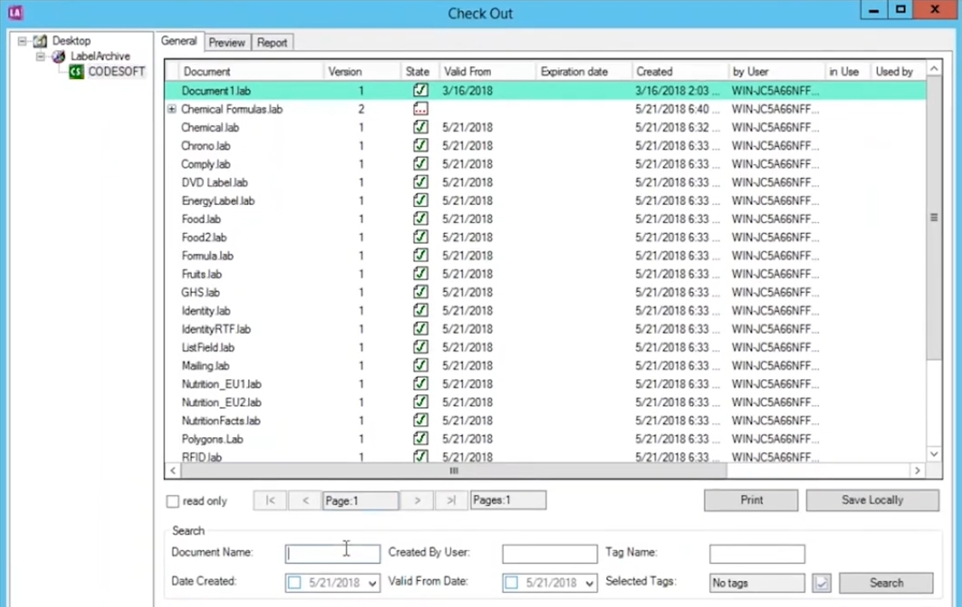Image resolution: width=962 pixels, height=607 pixels.
Task: Sort by the Valid From column header
Action: 488,71
